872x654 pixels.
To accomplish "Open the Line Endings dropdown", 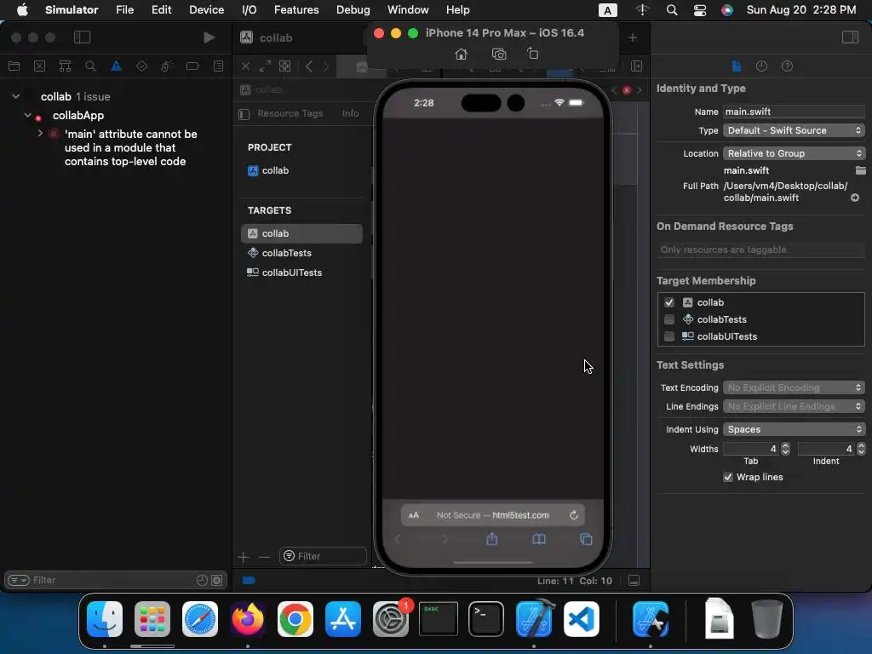I will [x=794, y=406].
